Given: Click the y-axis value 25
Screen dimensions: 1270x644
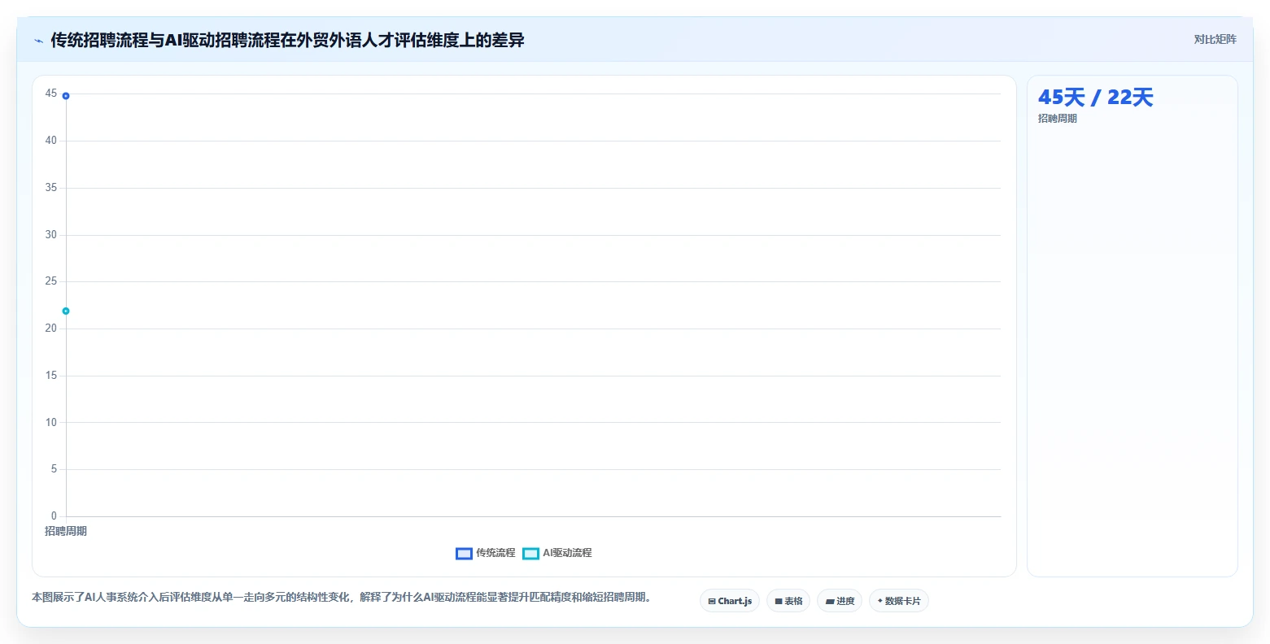Looking at the screenshot, I should point(51,281).
